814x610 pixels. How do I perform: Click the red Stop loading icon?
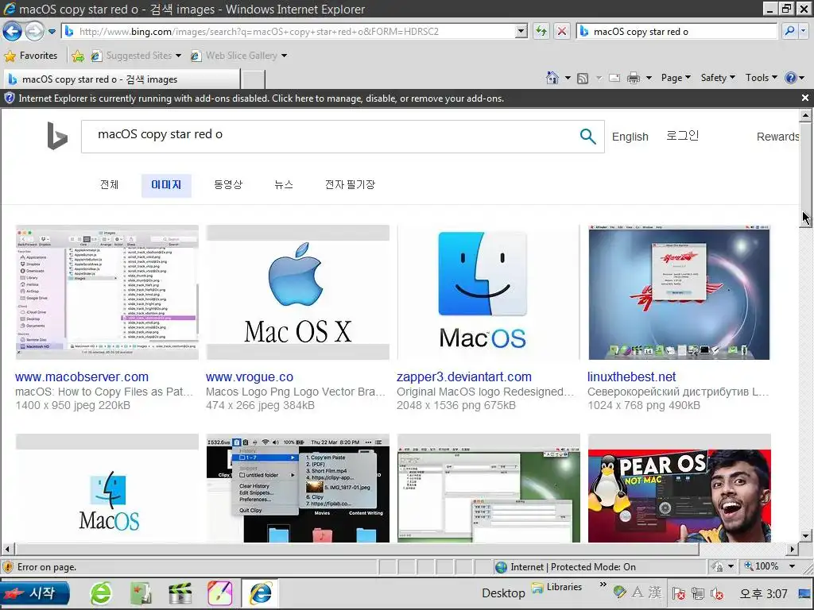[562, 32]
